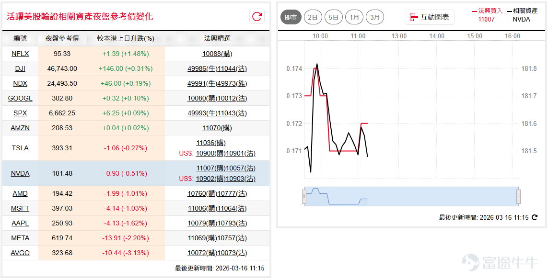Image resolution: width=548 pixels, height=280 pixels.
Task: Open META put warrant 10757(沽)
Action: click(232, 238)
